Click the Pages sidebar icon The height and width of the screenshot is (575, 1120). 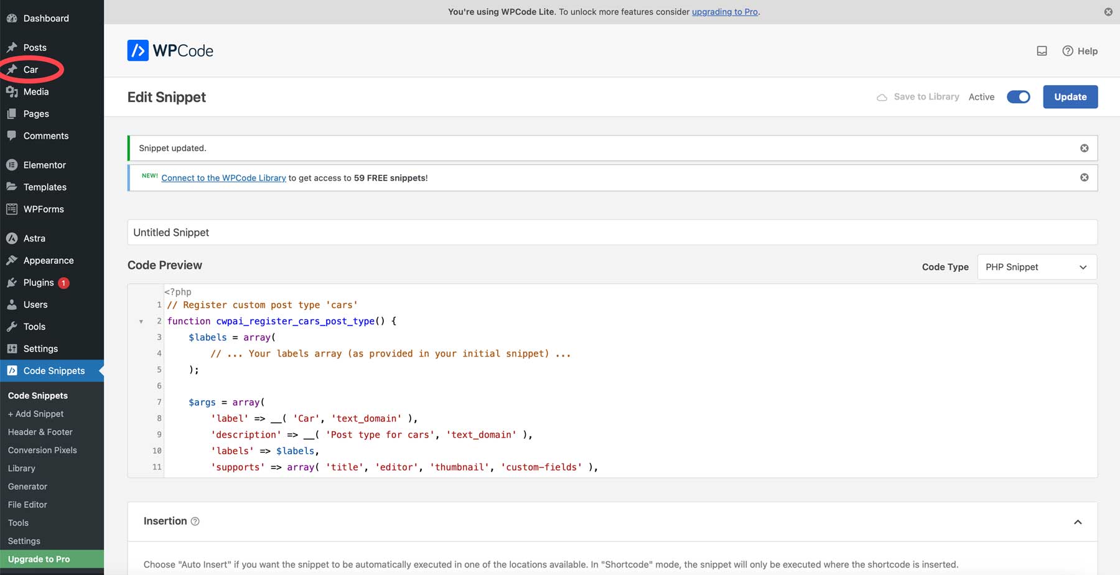pos(11,114)
